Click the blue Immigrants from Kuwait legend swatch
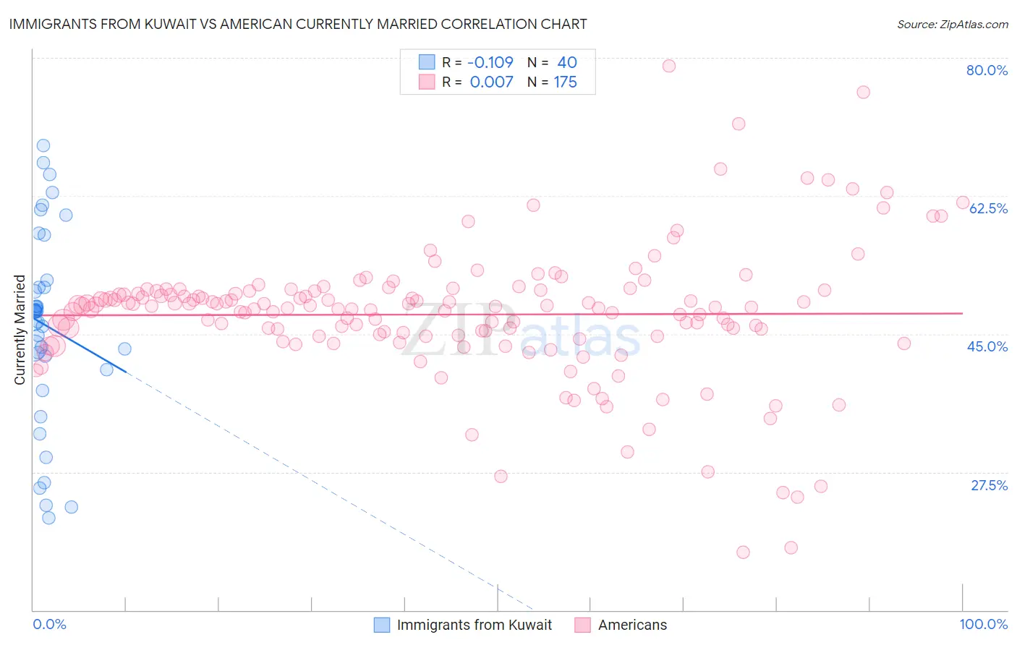Image resolution: width=1017 pixels, height=645 pixels. (382, 625)
